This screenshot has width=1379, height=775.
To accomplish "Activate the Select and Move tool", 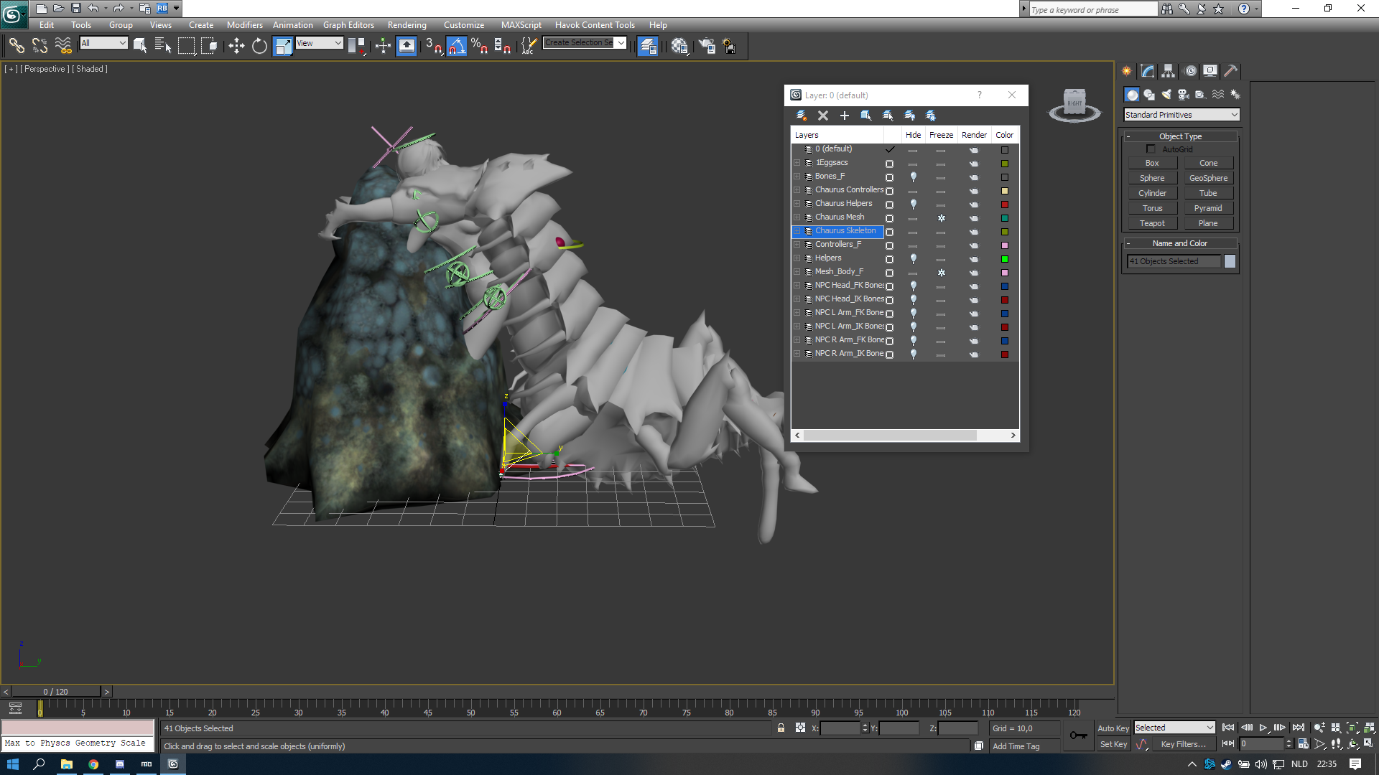I will coord(236,47).
